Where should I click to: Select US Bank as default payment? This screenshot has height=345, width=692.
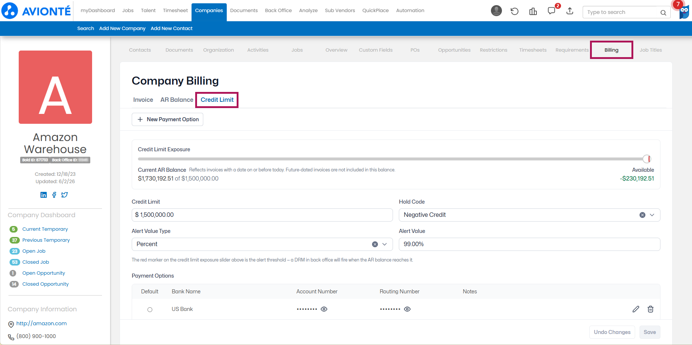pos(150,309)
